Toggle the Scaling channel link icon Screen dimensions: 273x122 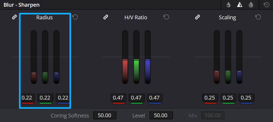tap(197, 17)
